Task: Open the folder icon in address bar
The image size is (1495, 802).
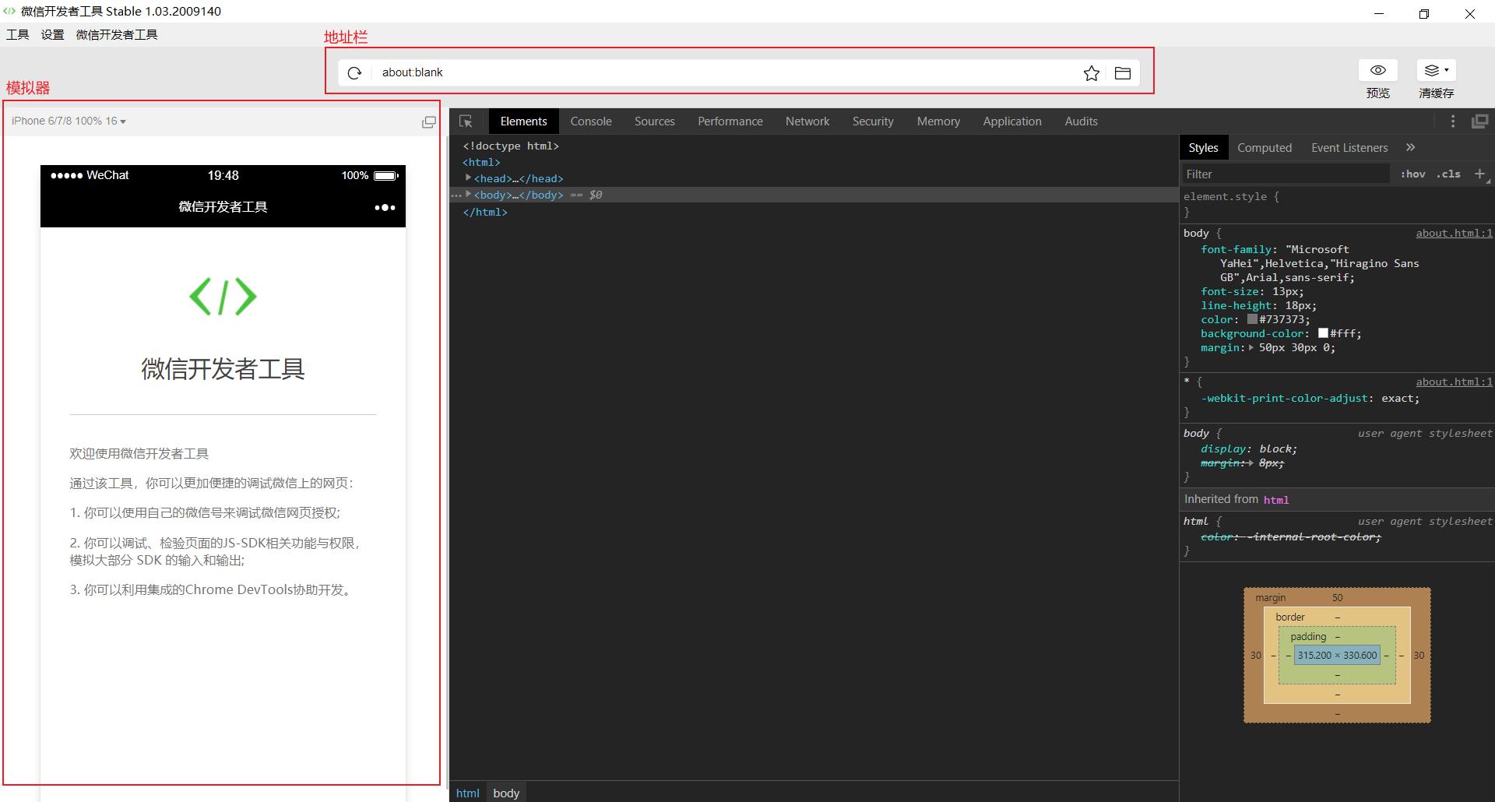Action: click(x=1123, y=73)
